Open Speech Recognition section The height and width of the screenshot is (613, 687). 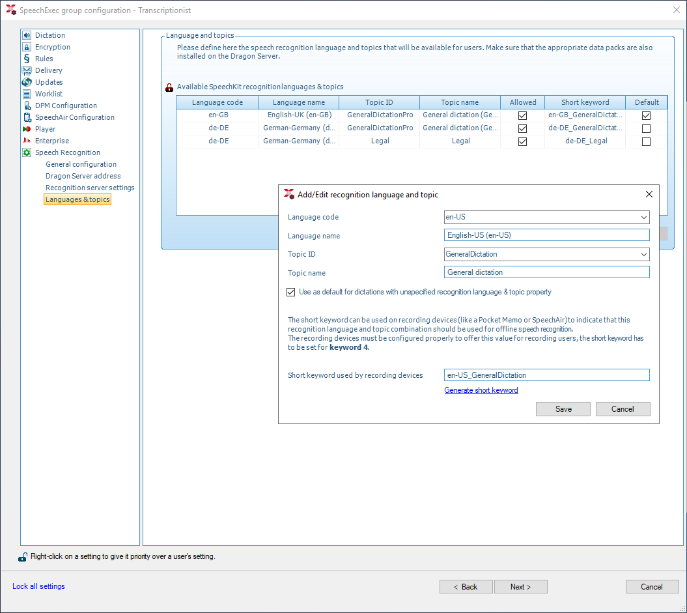click(68, 152)
